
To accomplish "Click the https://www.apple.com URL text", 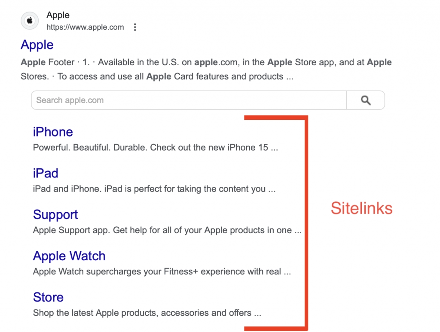I will [x=85, y=27].
